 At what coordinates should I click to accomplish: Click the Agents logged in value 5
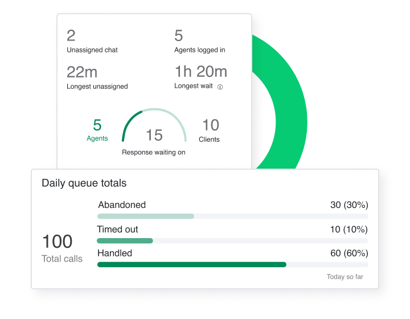coord(179,36)
